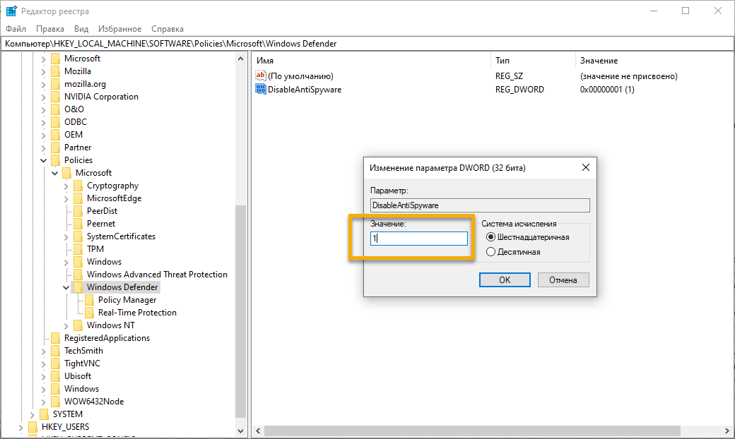Screen dimensions: 735x439
Task: Click the Cryptography folder icon
Action: click(78, 185)
